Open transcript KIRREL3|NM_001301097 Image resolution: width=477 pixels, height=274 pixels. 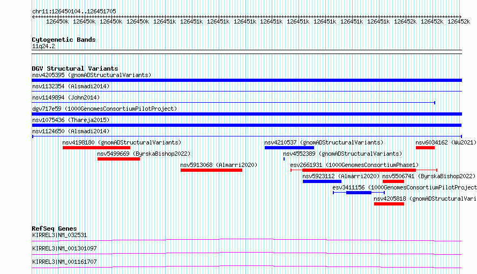pyautogui.click(x=64, y=248)
